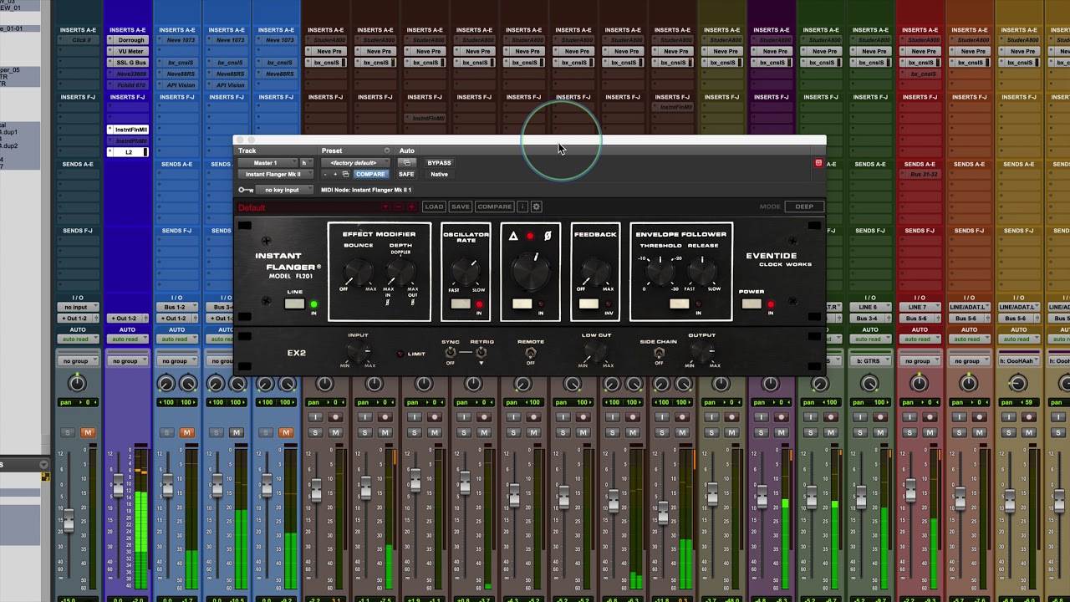Click the blue COMPARE button

point(370,174)
